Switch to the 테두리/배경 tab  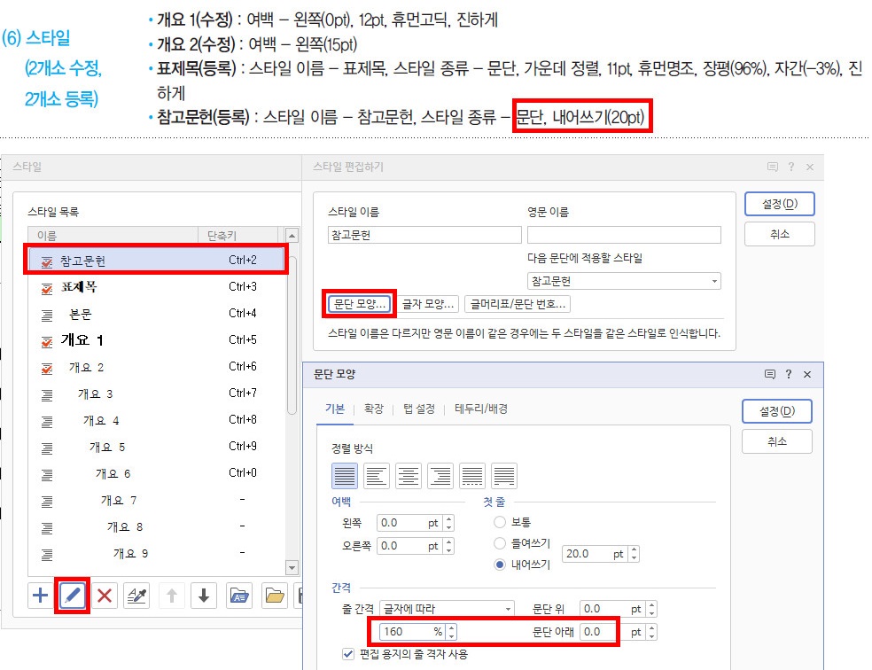(x=481, y=409)
